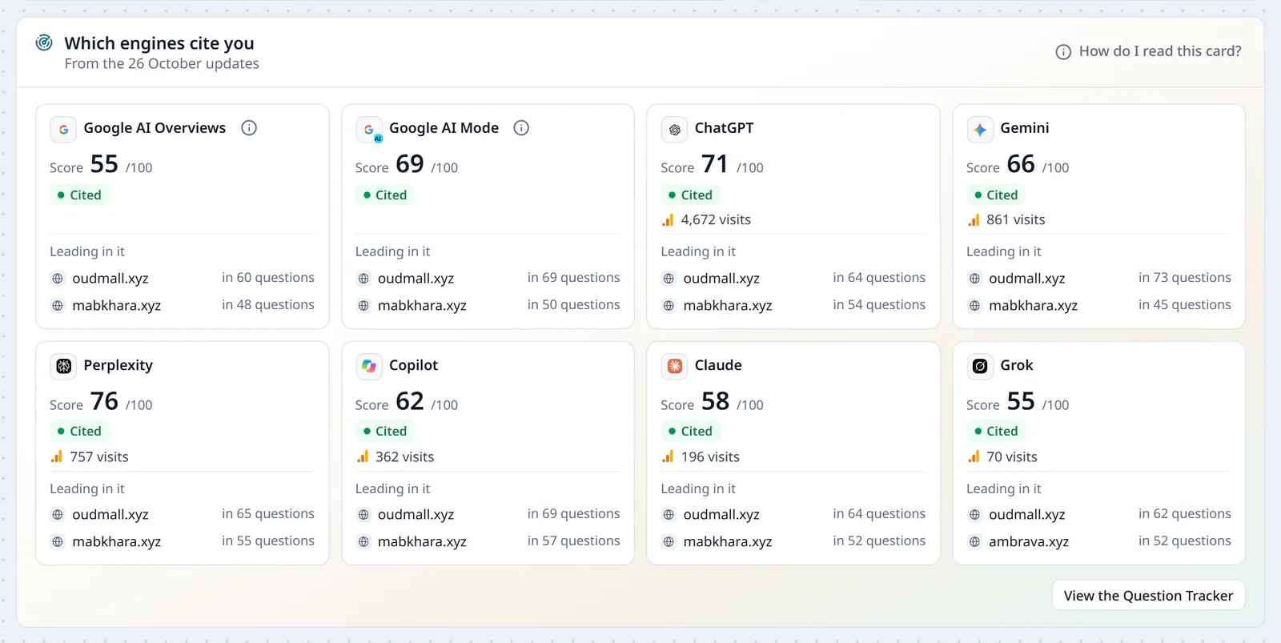Click the Google AI Mode logo icon

point(369,129)
